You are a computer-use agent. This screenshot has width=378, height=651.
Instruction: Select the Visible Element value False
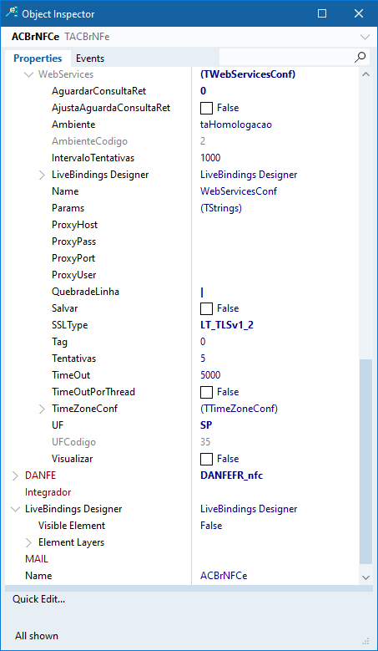coord(211,526)
